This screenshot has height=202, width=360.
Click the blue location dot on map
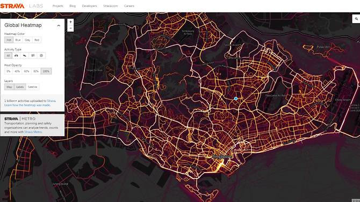[x=236, y=99]
